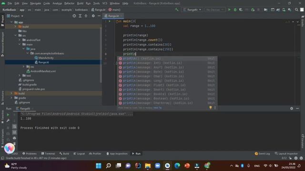Collapse all in Project panel
The height and width of the screenshot is (171, 305).
coord(86,16)
